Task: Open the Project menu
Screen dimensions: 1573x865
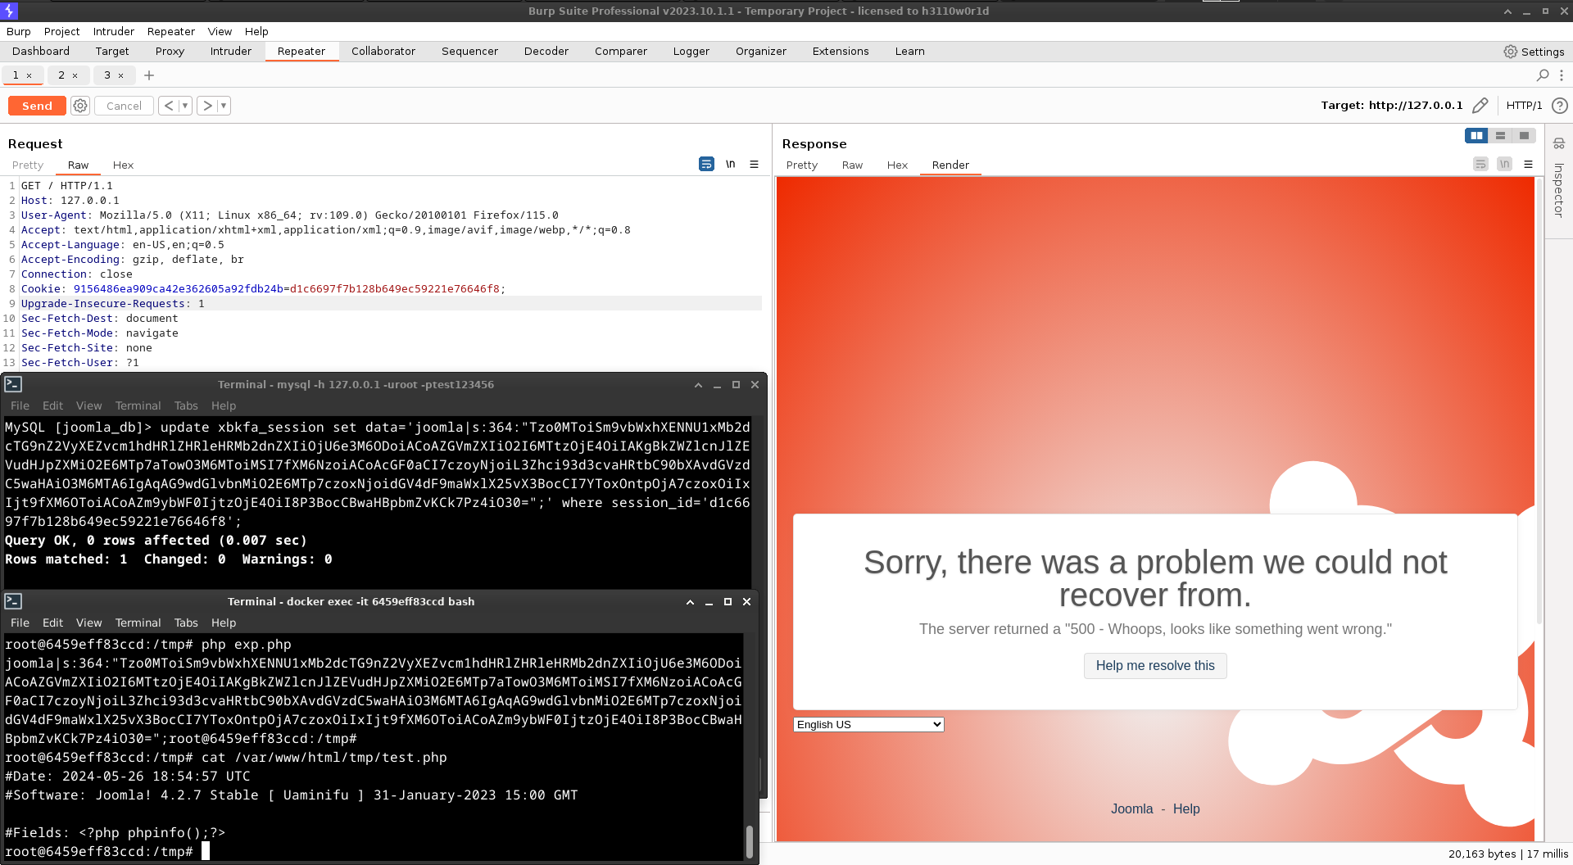Action: (x=62, y=31)
